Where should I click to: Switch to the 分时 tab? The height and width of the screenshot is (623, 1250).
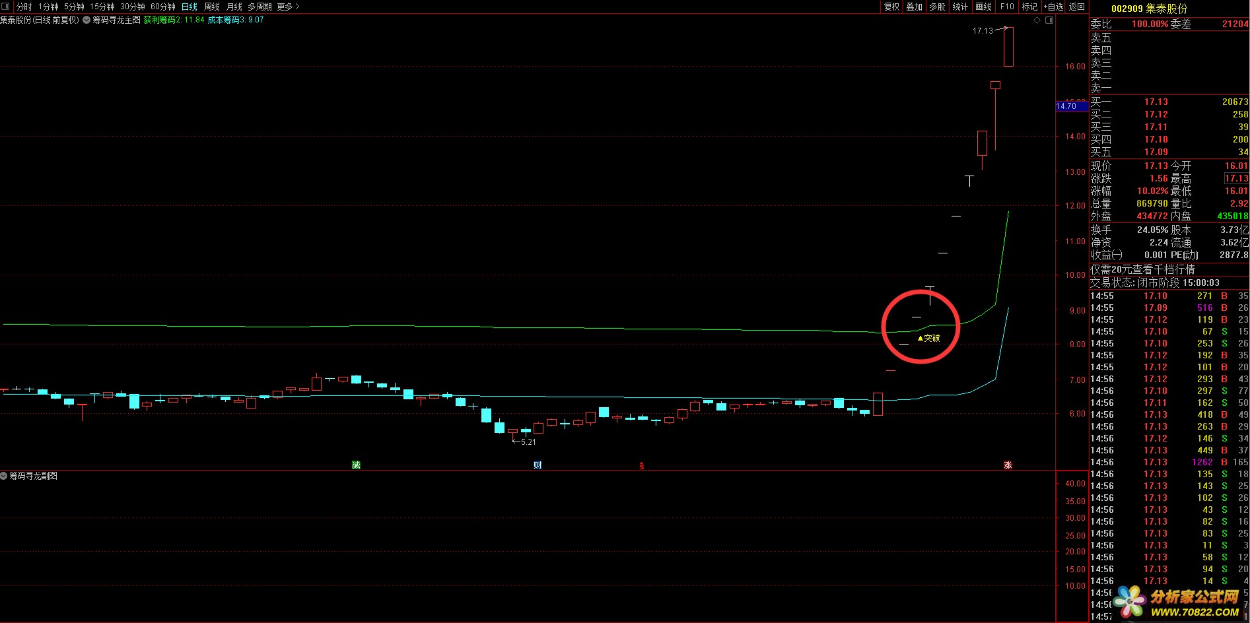point(24,7)
